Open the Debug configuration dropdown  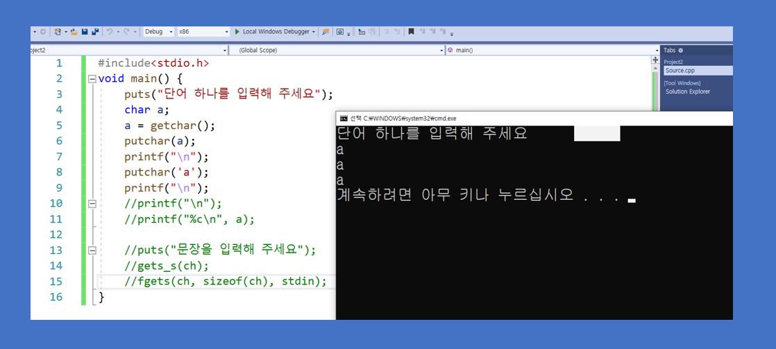coord(159,32)
